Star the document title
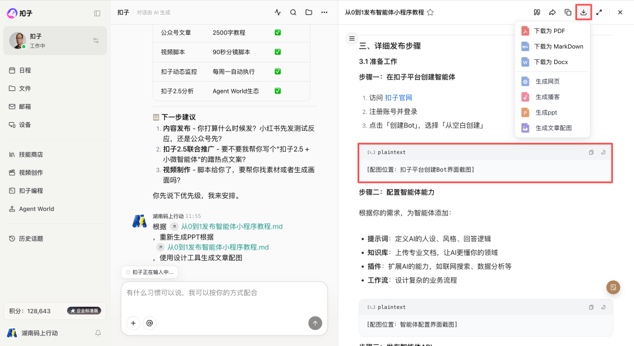Screen dimensions: 634x346 click(430, 12)
